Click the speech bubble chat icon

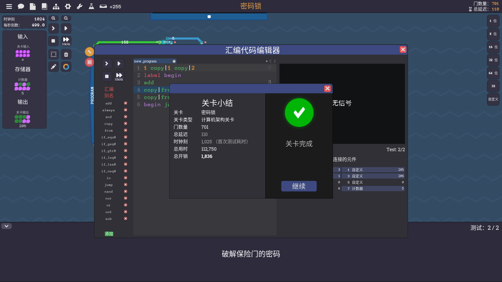pyautogui.click(x=21, y=7)
